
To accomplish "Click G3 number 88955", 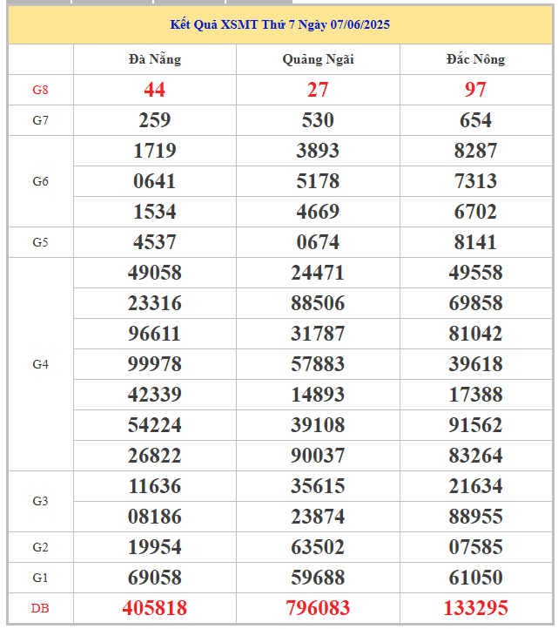I will (x=475, y=517).
